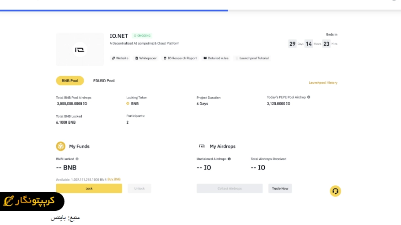Screen dimensions: 401x225
Task: Switch to the FDUSD Pool tab
Action: pyautogui.click(x=104, y=81)
